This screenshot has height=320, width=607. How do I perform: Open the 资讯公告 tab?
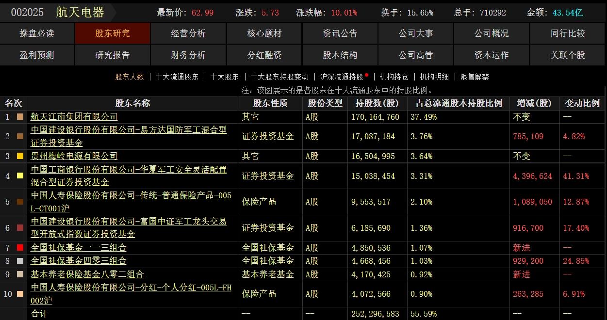[x=340, y=33]
